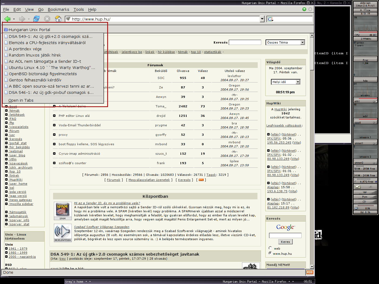Click the CD slider in system monitor
This screenshot has height=284, width=379.
[365, 202]
